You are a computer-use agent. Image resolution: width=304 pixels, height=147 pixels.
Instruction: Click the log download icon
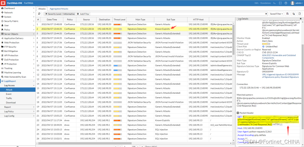pyautogui.click(x=294, y=14)
